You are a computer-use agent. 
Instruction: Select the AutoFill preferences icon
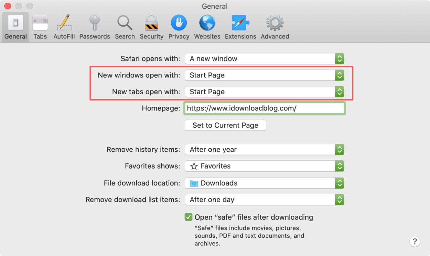pos(64,26)
